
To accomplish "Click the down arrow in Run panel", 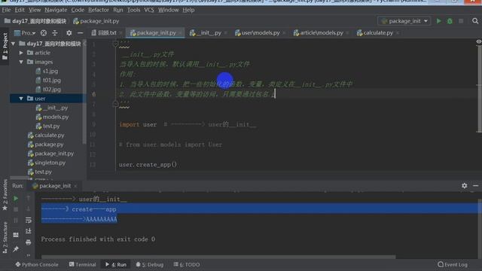I will point(29,209).
